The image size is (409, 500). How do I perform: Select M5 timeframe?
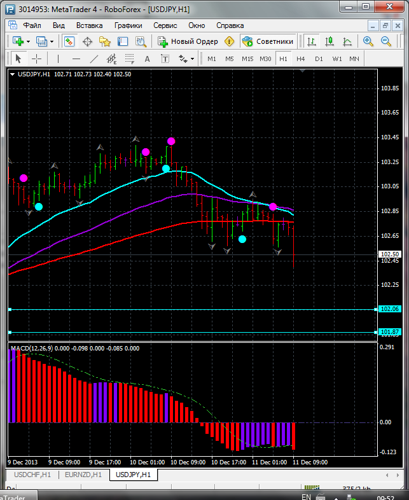tap(230, 59)
